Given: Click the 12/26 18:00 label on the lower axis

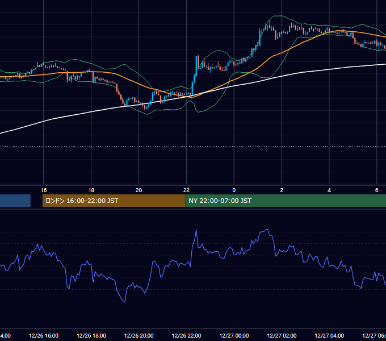Looking at the screenshot, I should click(x=91, y=335).
